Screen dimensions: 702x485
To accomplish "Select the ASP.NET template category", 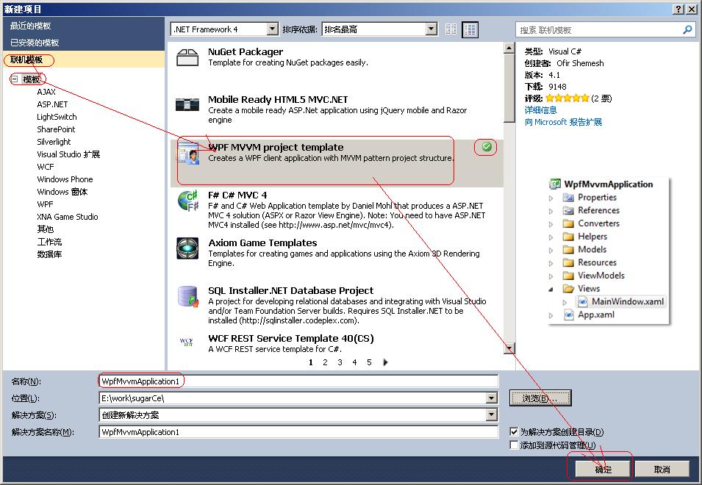I will coord(52,104).
